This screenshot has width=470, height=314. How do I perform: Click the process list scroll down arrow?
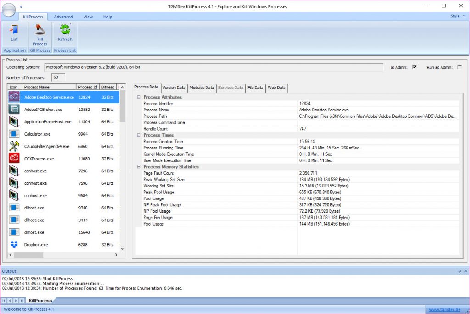coord(122,249)
